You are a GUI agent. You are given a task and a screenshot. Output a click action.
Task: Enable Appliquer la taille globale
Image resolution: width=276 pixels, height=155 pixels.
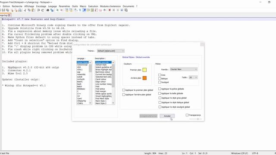[160, 93]
